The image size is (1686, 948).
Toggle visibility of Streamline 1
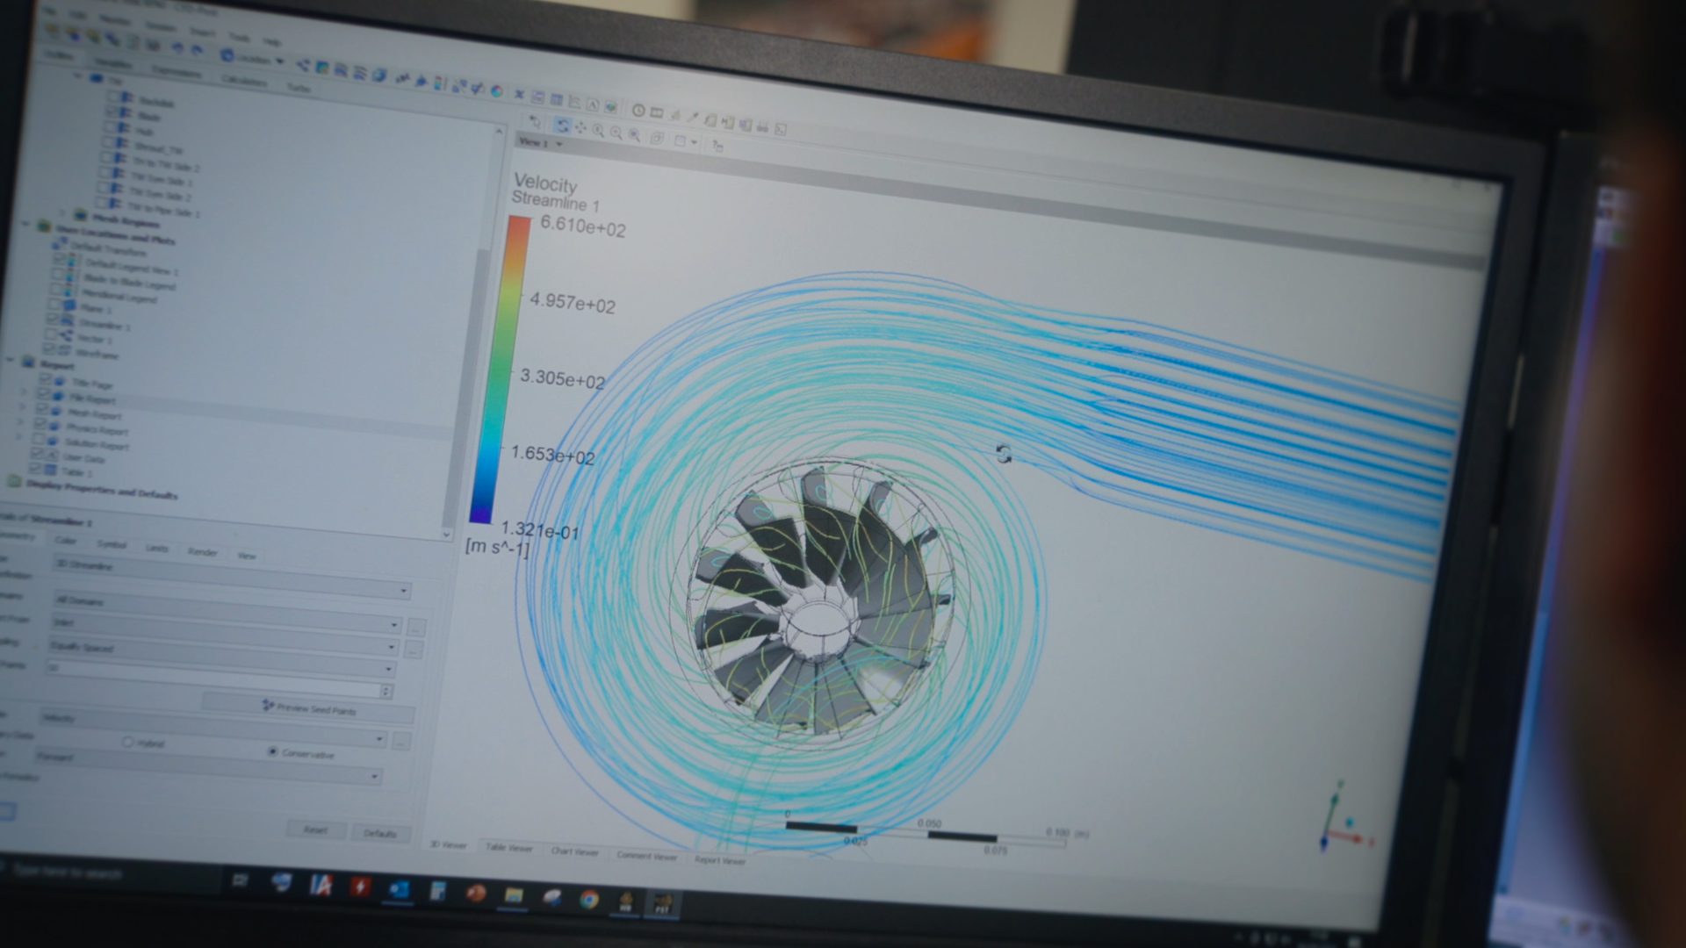pos(53,319)
